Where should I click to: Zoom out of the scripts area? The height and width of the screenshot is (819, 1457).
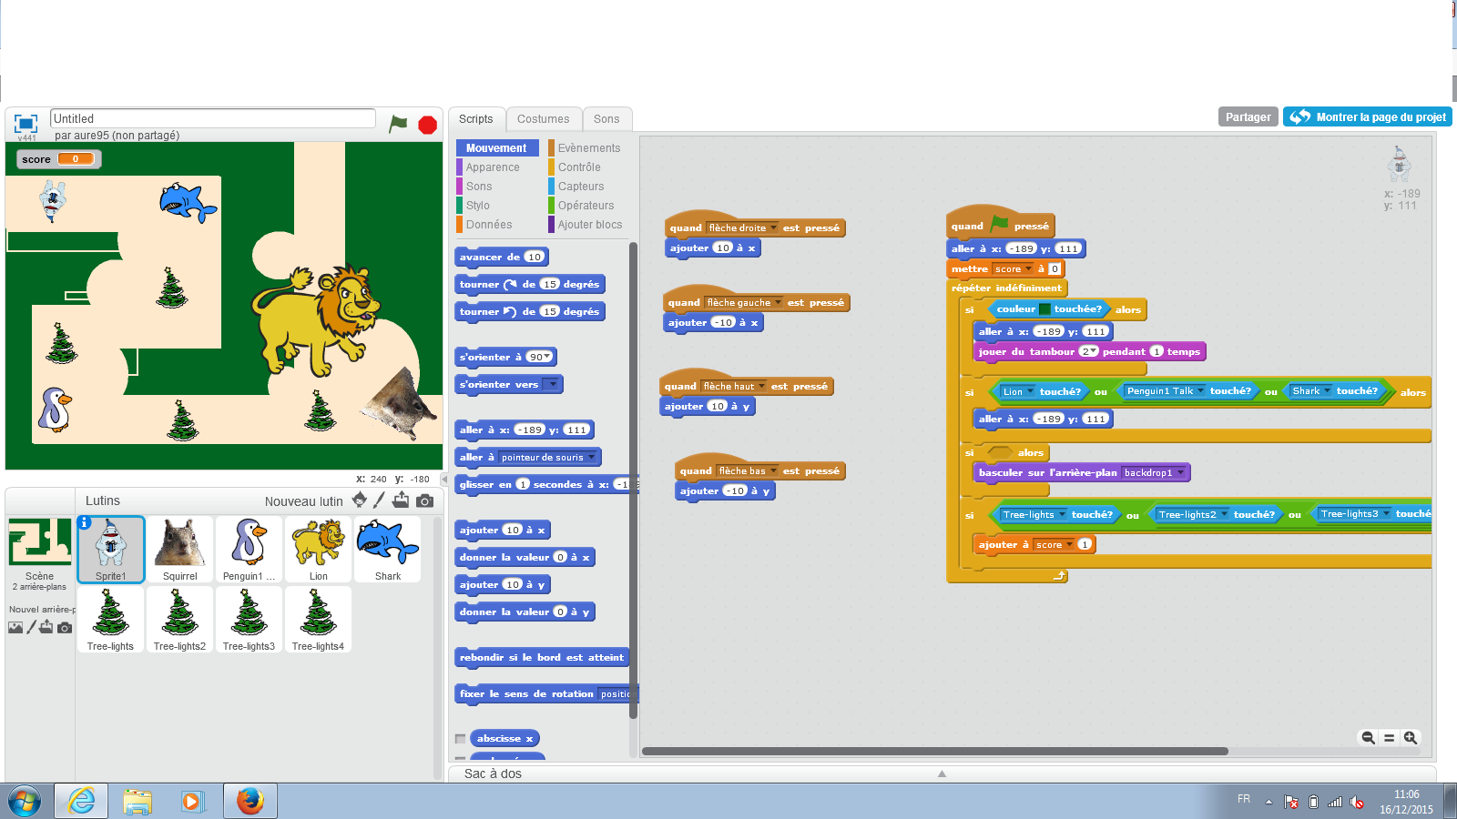point(1368,738)
